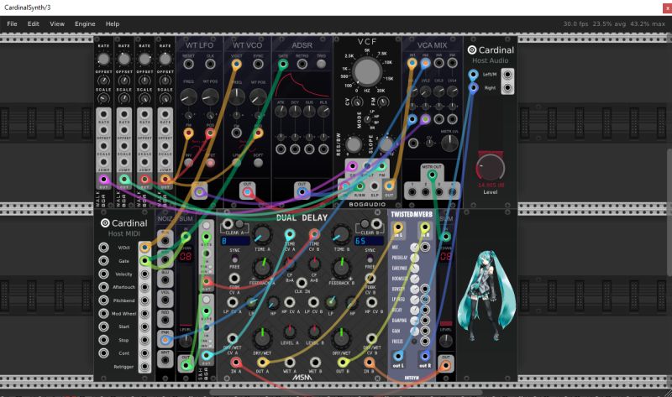The width and height of the screenshot is (672, 397).
Task: Toggle the TwistedMVerb FREEZE button
Action: coord(414,342)
